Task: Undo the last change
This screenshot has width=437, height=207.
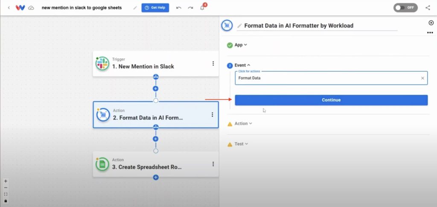Action: click(x=179, y=8)
